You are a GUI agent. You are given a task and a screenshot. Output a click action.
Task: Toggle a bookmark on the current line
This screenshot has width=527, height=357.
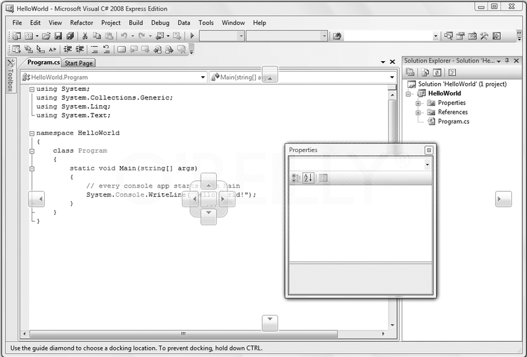(121, 49)
